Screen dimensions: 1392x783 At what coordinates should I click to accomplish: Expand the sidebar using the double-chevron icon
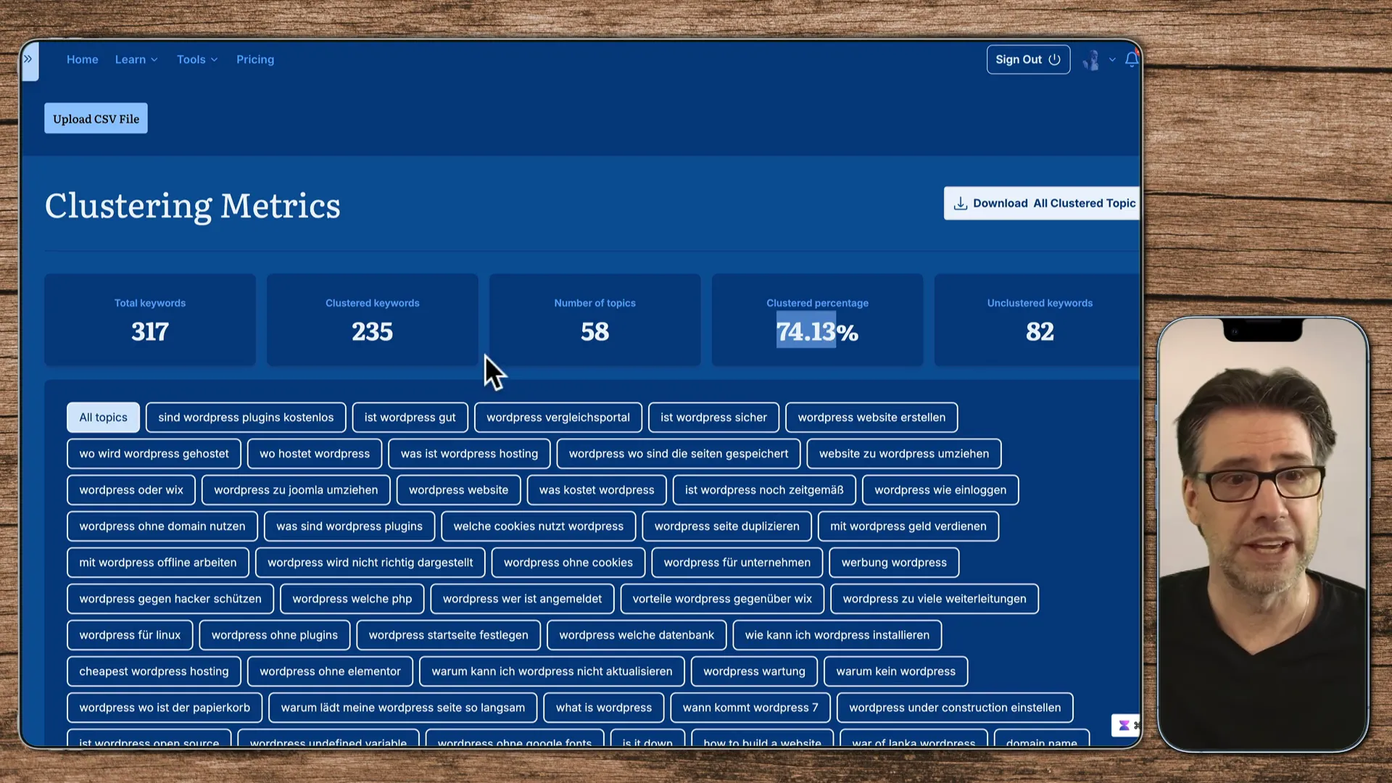(28, 58)
